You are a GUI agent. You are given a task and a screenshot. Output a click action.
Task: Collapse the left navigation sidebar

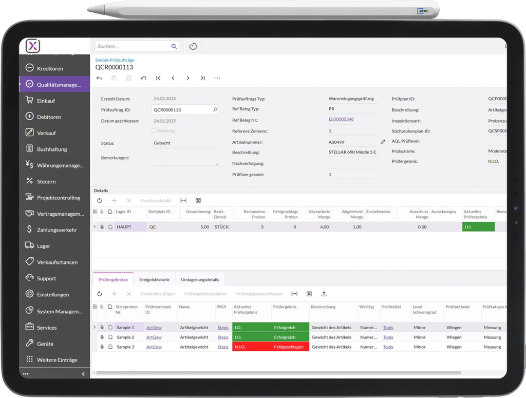click(x=83, y=374)
